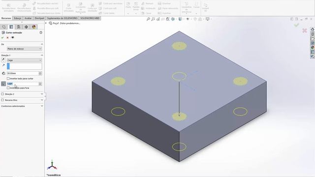Click the depth icon beside 30.00mm
Image resolution: width=315 pixels, height=177 pixels.
click(x=3, y=73)
